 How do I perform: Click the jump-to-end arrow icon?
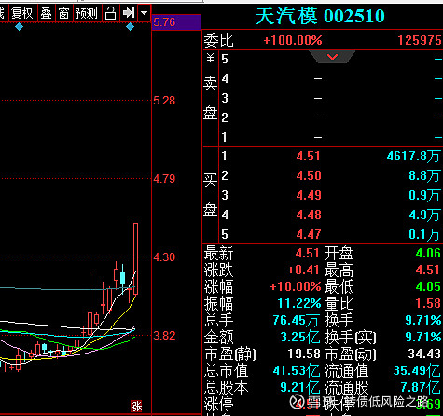point(129,13)
